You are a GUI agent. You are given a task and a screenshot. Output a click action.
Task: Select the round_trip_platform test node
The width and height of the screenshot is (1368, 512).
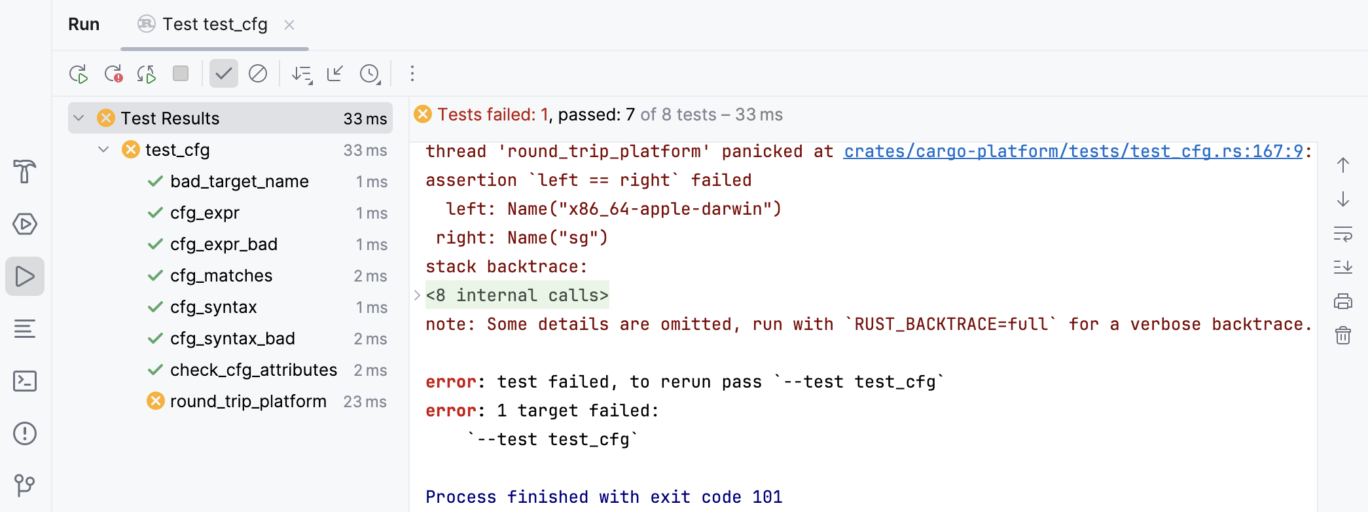point(247,401)
